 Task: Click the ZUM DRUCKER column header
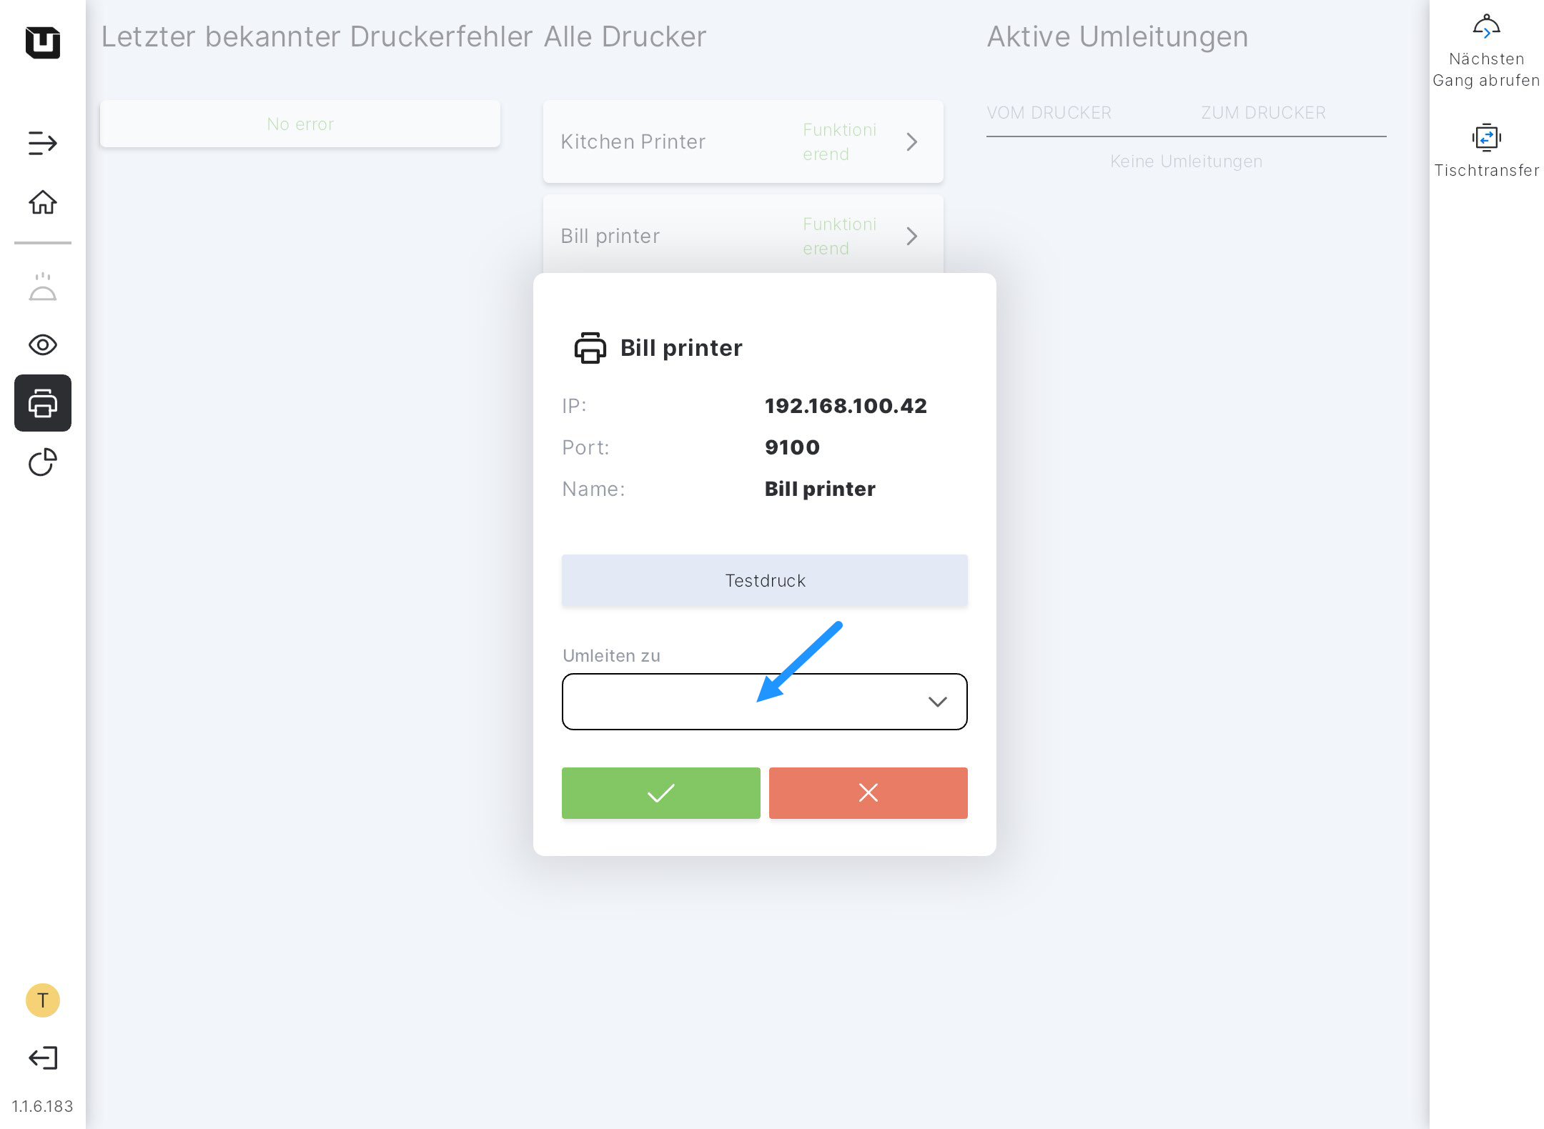point(1263,113)
